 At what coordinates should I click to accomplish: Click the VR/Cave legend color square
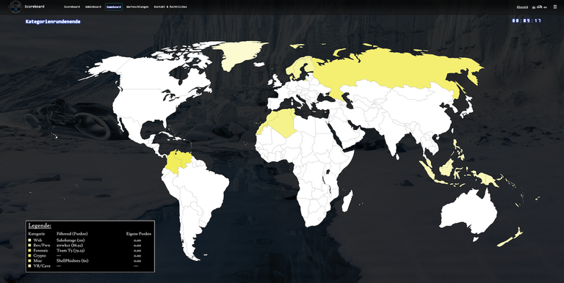point(30,265)
